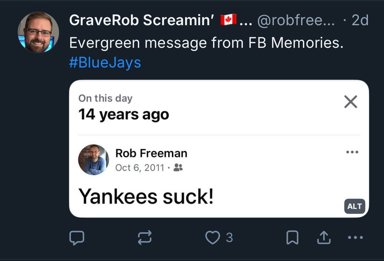384x261 pixels.
Task: Bookmark this tweet
Action: point(292,237)
